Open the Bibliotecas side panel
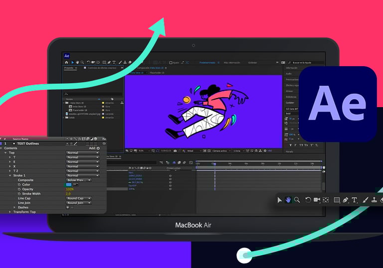 [291, 97]
